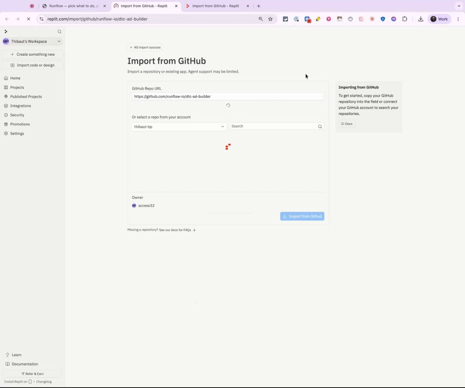Bookmark this page with star icon
The height and width of the screenshot is (388, 465).
pos(270,19)
